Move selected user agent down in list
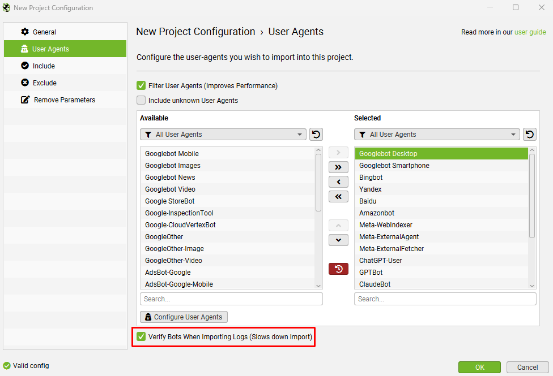The image size is (553, 376). [338, 240]
